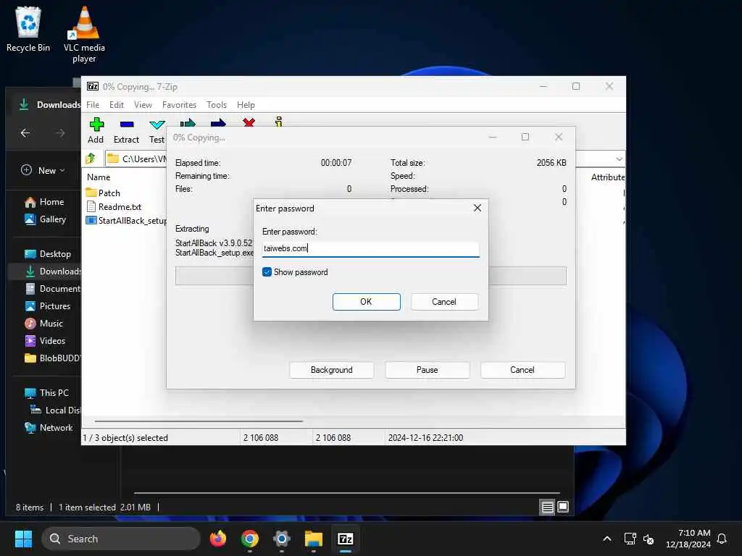This screenshot has height=556, width=742.
Task: Open Gallery in File Explorer sidebar
Action: [46, 219]
